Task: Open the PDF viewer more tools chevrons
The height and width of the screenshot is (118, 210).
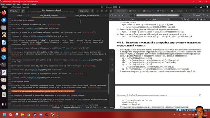Action: [208, 19]
